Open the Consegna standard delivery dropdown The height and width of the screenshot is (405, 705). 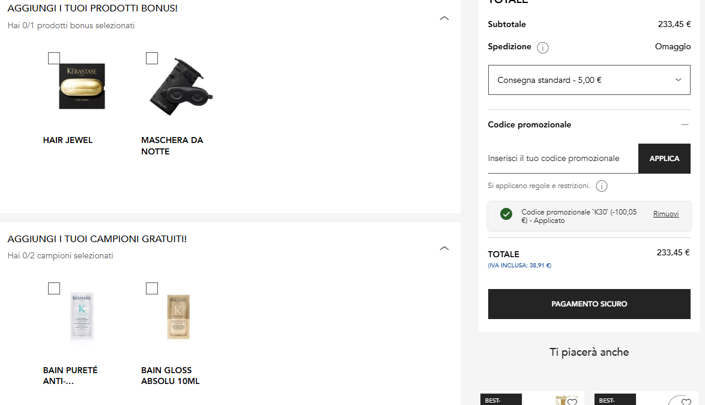[x=589, y=80]
